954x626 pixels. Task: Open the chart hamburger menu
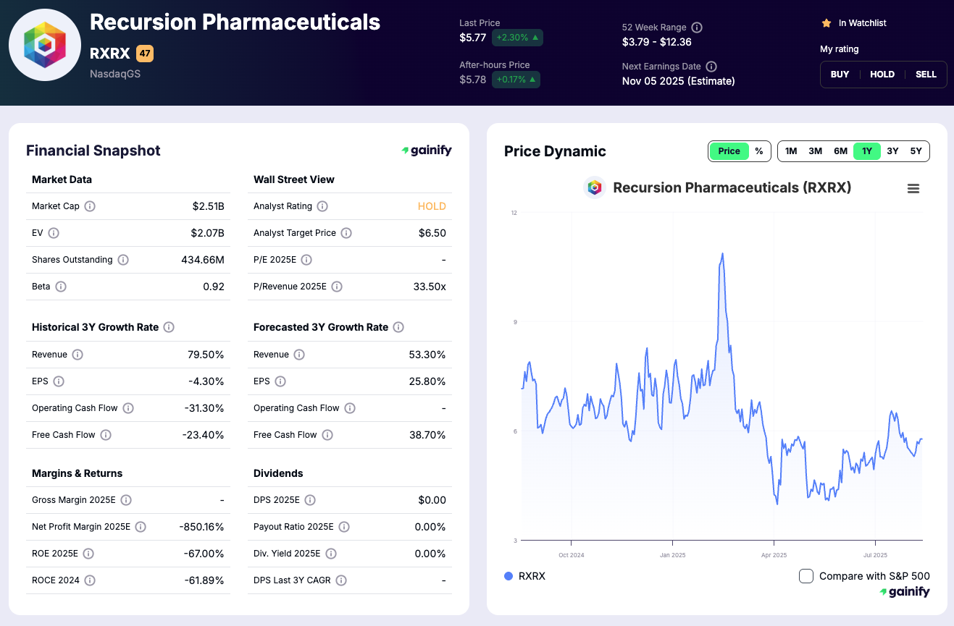(x=913, y=188)
